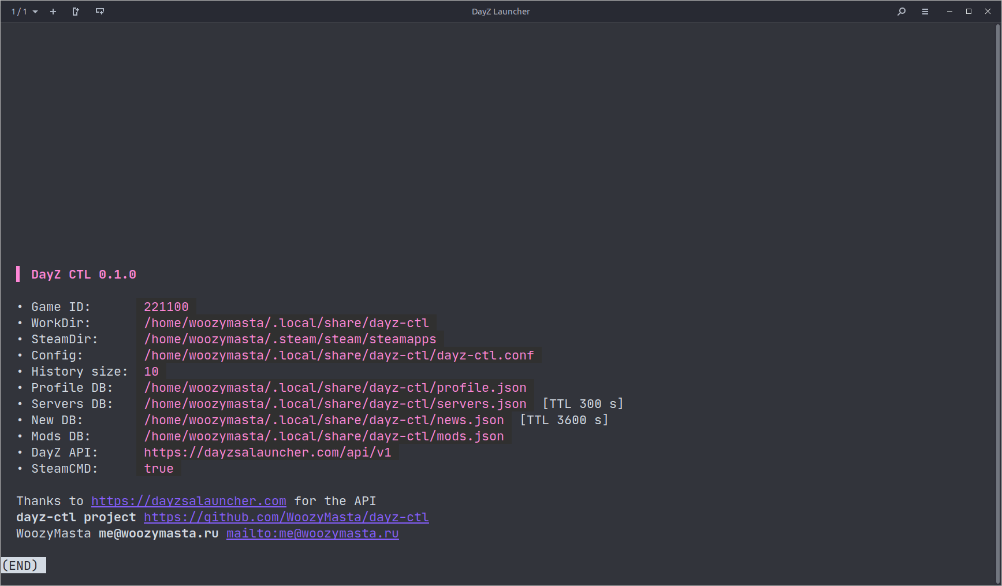Click the SteamCMD: label
This screenshot has height=586, width=1002.
point(65,469)
